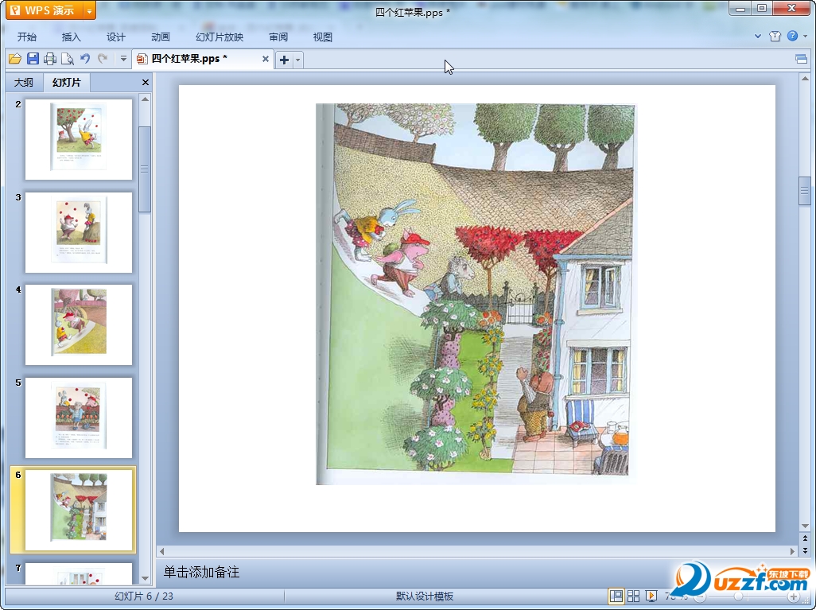This screenshot has width=816, height=610.
Task: Open the 动画 menu tab
Action: tap(161, 37)
